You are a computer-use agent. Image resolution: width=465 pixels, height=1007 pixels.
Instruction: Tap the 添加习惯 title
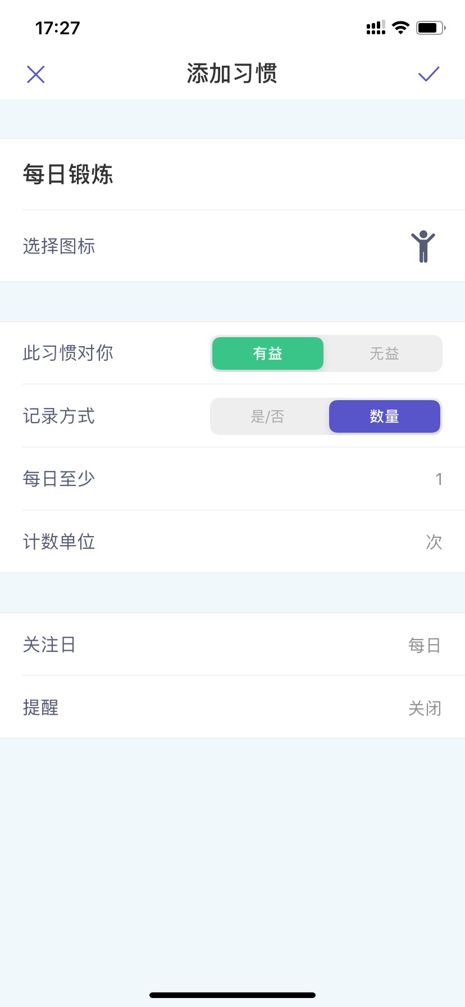tap(232, 74)
